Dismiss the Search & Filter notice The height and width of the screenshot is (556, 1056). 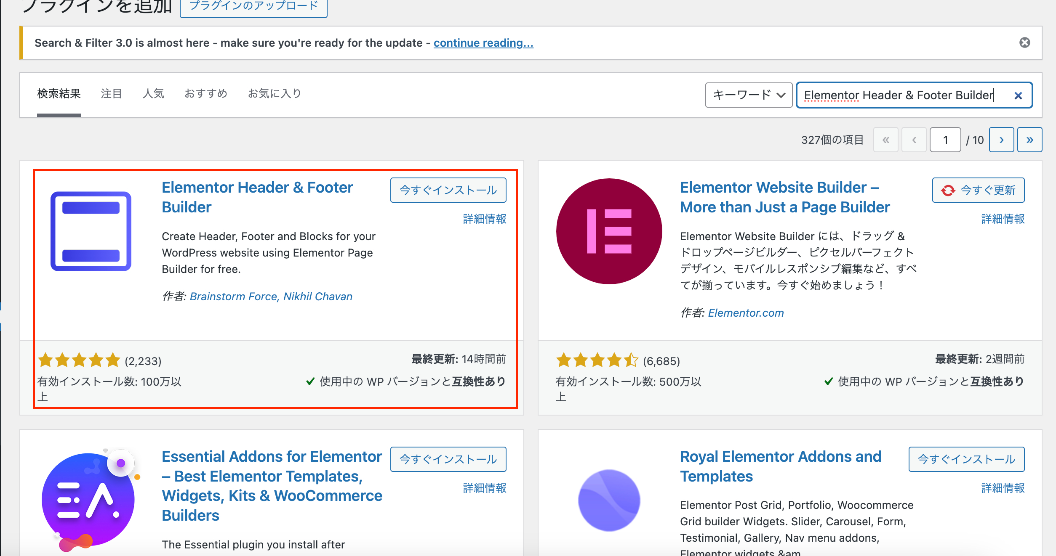point(1024,42)
